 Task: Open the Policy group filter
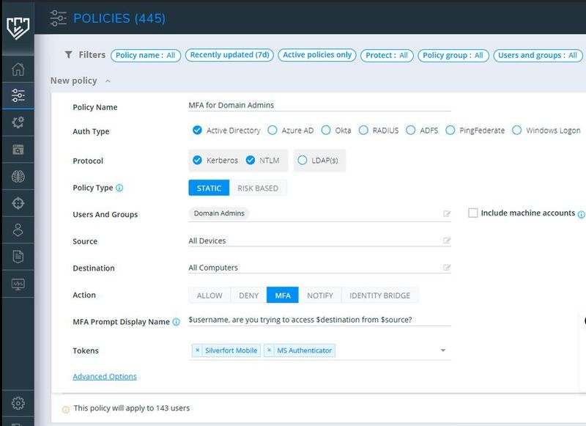tap(453, 55)
